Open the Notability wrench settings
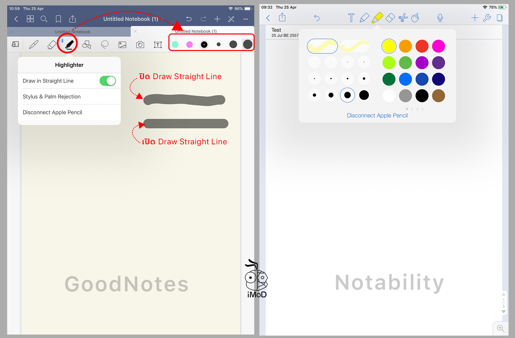This screenshot has height=338, width=515. point(487,18)
